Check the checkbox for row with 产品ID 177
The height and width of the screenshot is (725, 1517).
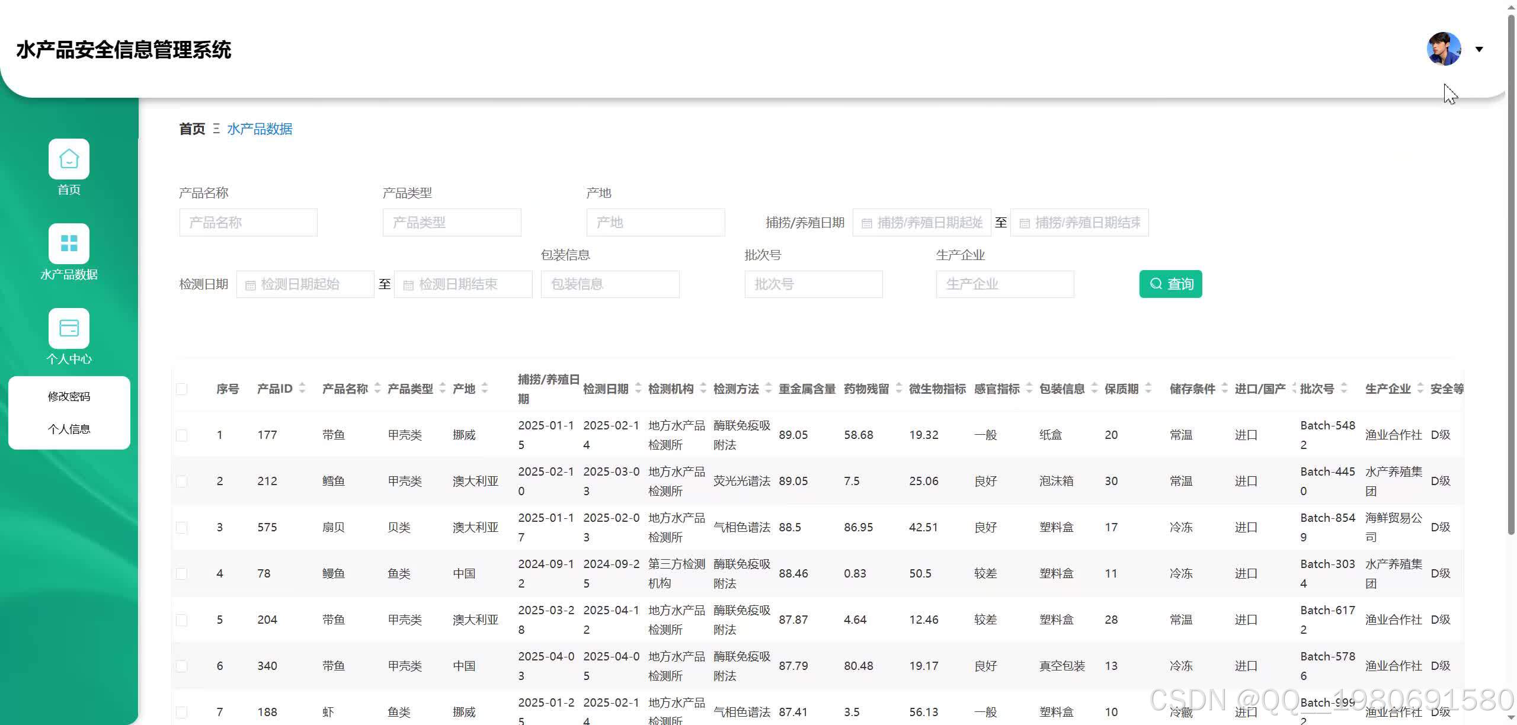[x=182, y=434]
